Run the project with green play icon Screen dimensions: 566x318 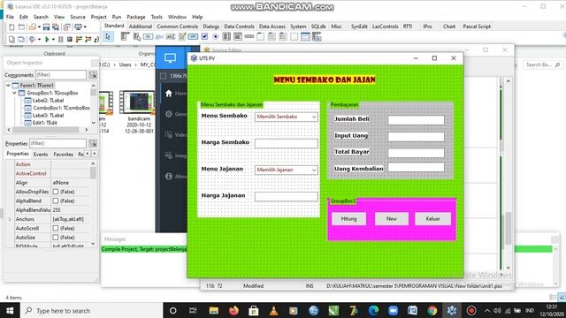tap(47, 39)
